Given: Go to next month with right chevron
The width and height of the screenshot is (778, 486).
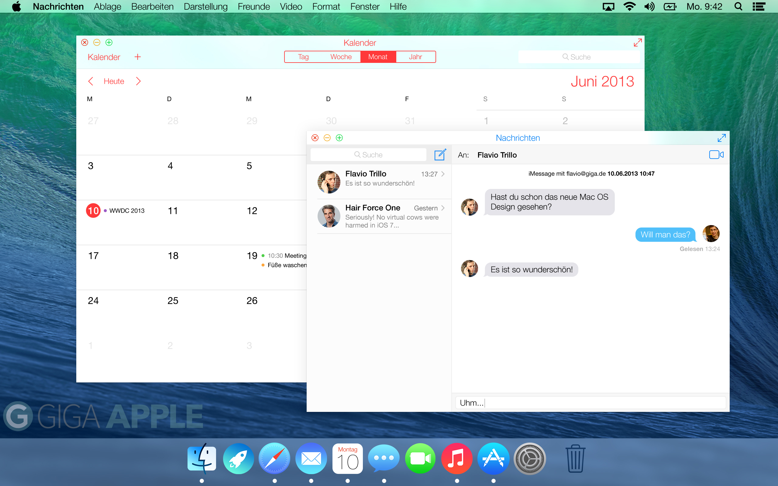Looking at the screenshot, I should (138, 81).
